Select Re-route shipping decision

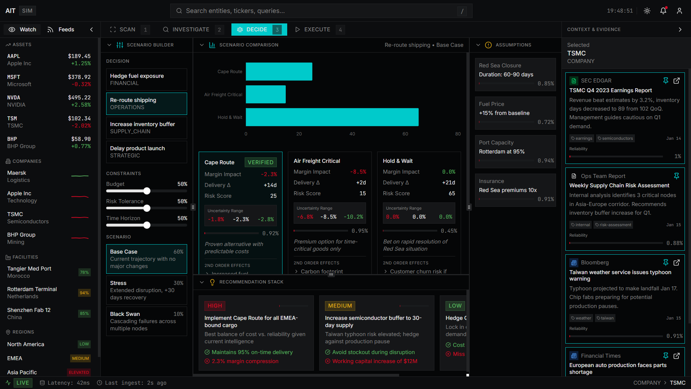pos(146,104)
